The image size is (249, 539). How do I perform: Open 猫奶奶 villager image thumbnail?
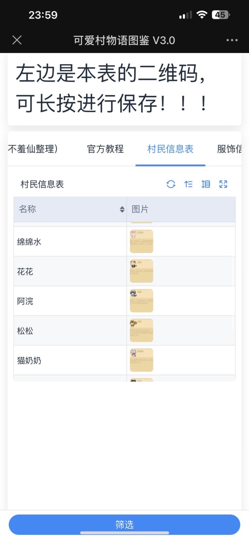[141, 360]
